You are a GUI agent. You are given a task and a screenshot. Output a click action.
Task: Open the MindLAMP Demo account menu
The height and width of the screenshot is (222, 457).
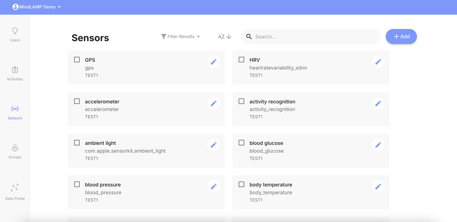37,7
